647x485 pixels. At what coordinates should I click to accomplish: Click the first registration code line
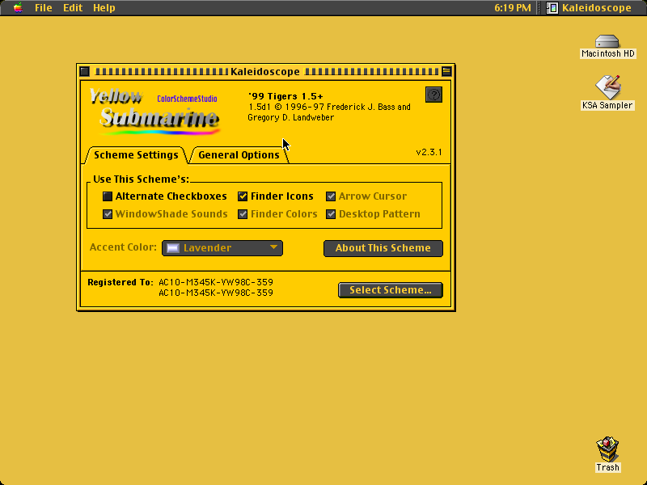pyautogui.click(x=216, y=282)
